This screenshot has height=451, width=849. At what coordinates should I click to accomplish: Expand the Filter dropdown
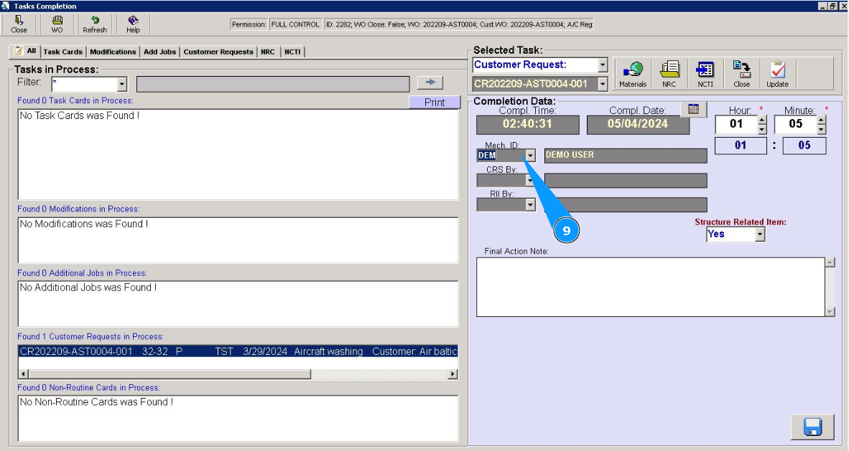coord(122,85)
